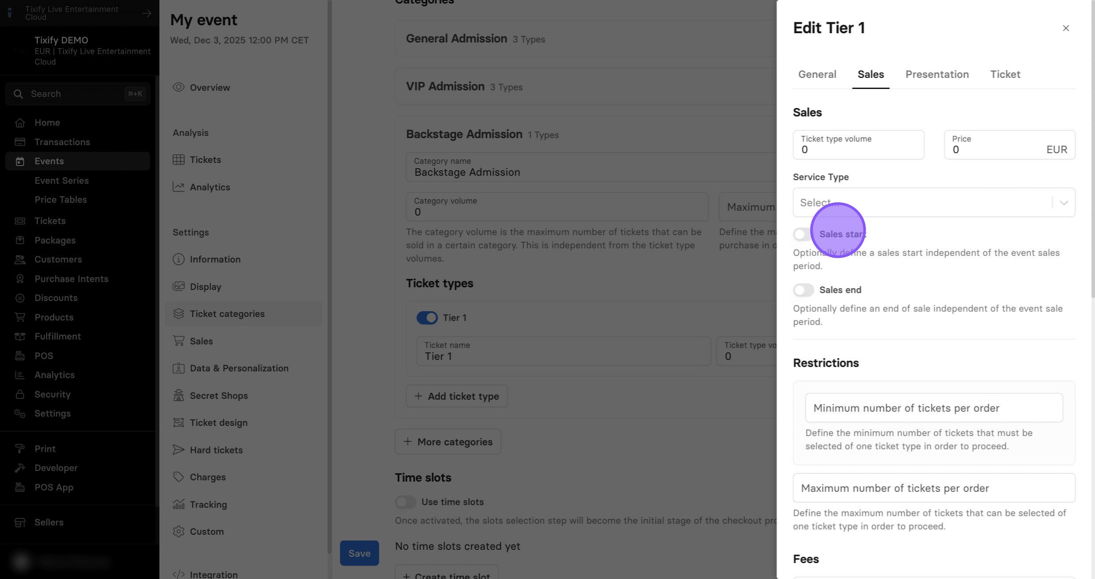Click the Developer hammer icon
The width and height of the screenshot is (1095, 579).
click(20, 468)
